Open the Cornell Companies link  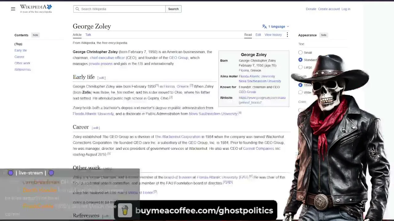click(x=259, y=148)
